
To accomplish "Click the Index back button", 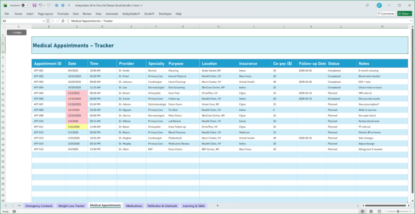I will [17, 32].
